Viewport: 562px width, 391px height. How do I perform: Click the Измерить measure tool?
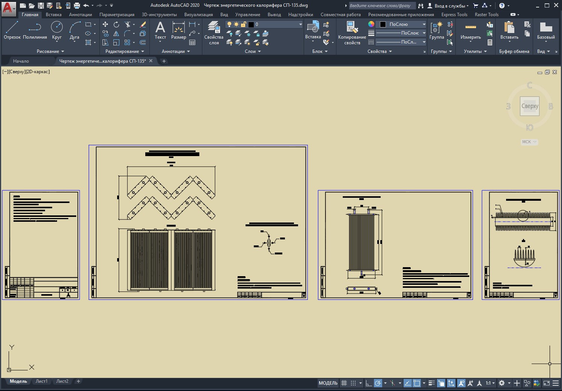[470, 30]
